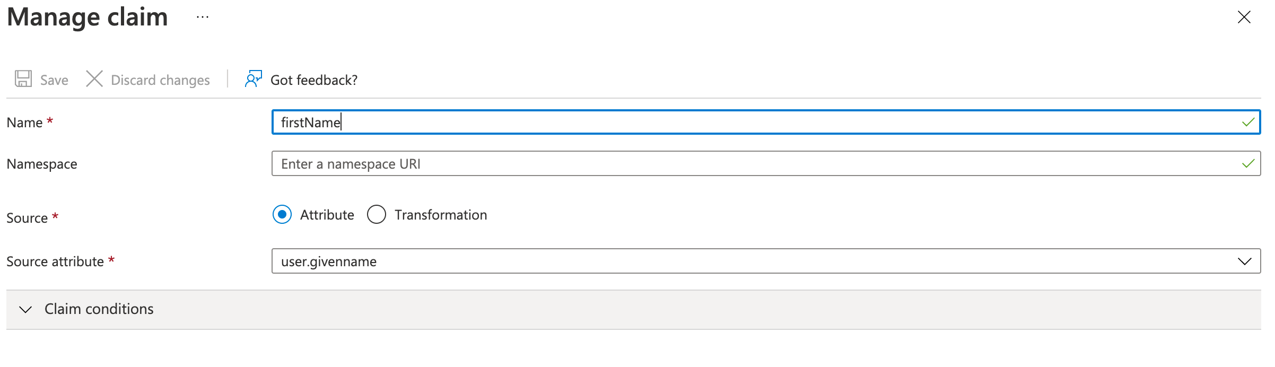Click the user.givenname combo box
The image size is (1275, 367).
click(x=743, y=261)
